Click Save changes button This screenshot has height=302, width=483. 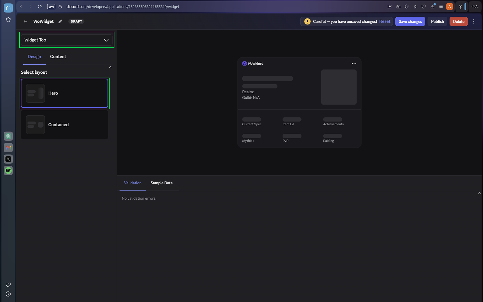(x=410, y=21)
